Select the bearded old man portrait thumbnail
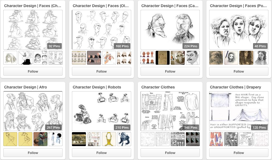The height and width of the screenshot is (160, 272). pyautogui.click(x=216, y=58)
